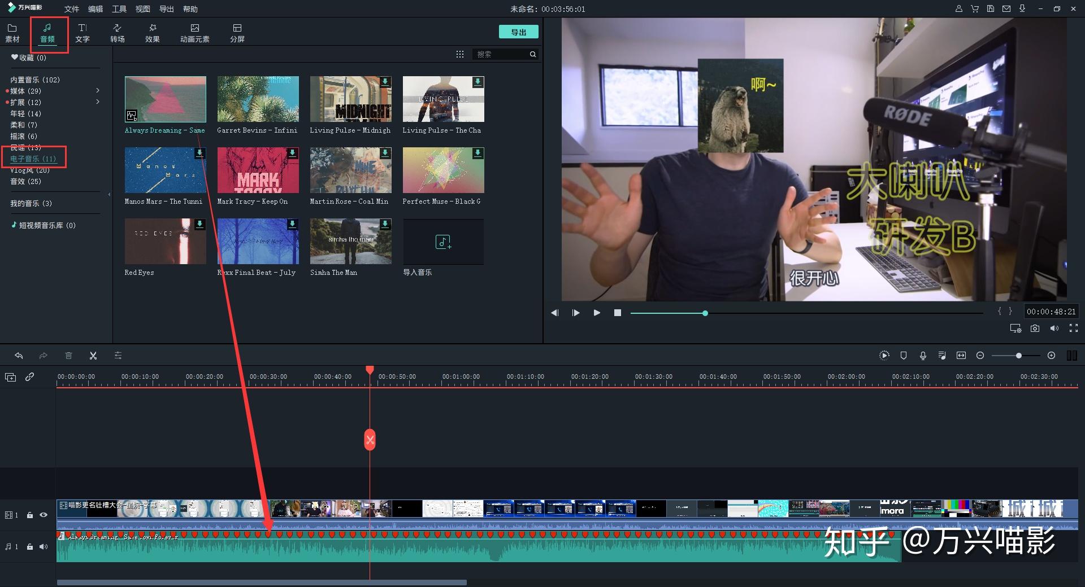Delete the selected clip with the trash icon

tap(68, 356)
